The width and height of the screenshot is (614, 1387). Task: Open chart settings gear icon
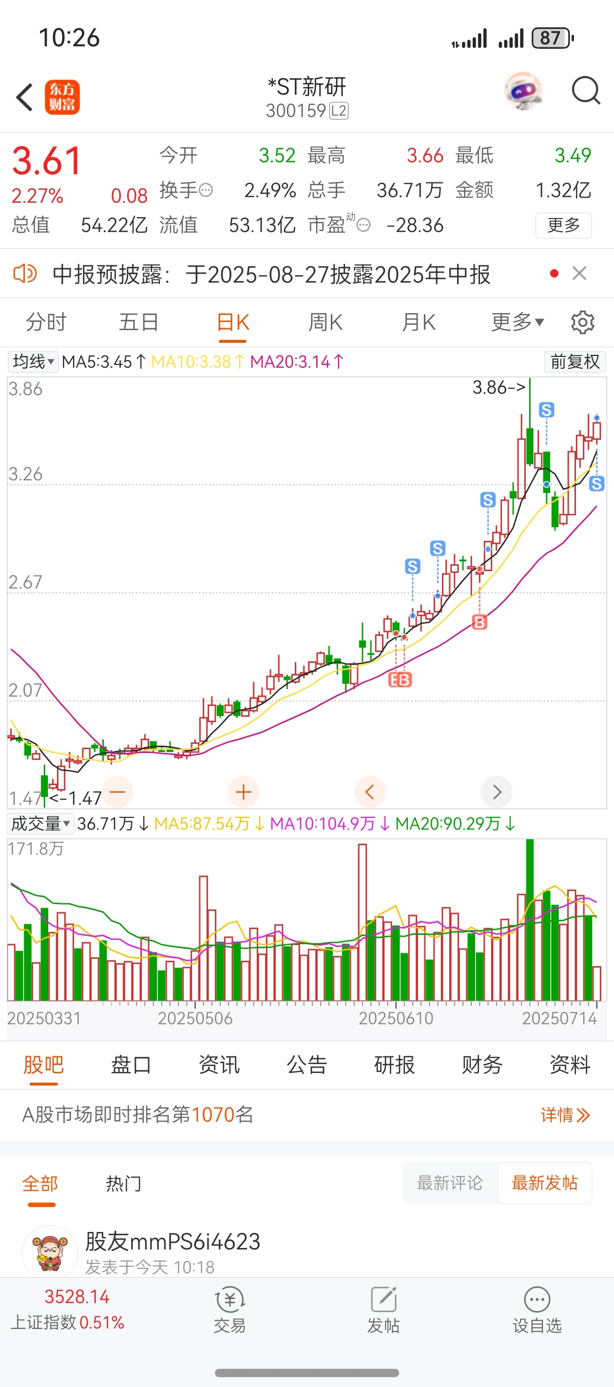(x=583, y=322)
